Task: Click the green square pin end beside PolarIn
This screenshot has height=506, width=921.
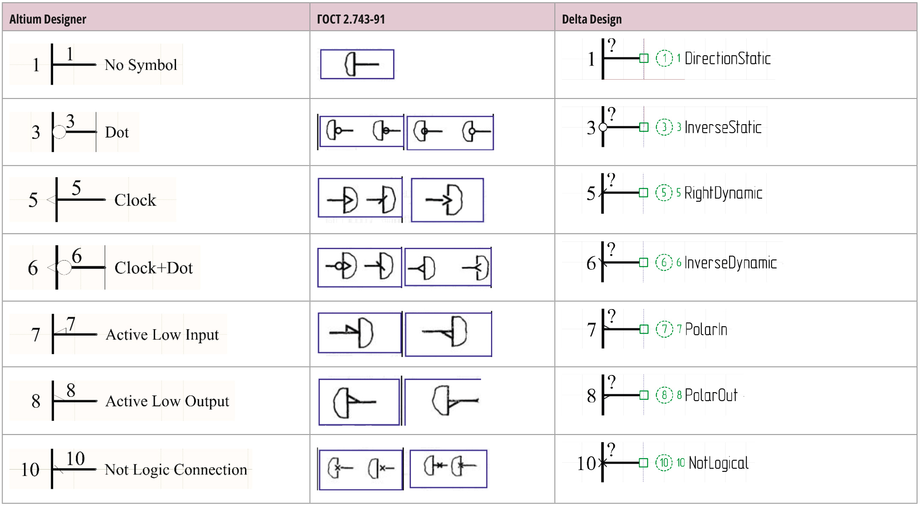Action: pyautogui.click(x=643, y=329)
